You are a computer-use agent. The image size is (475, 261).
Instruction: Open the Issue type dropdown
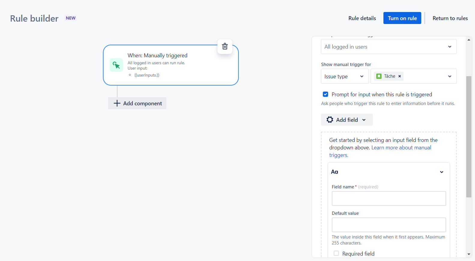(345, 76)
